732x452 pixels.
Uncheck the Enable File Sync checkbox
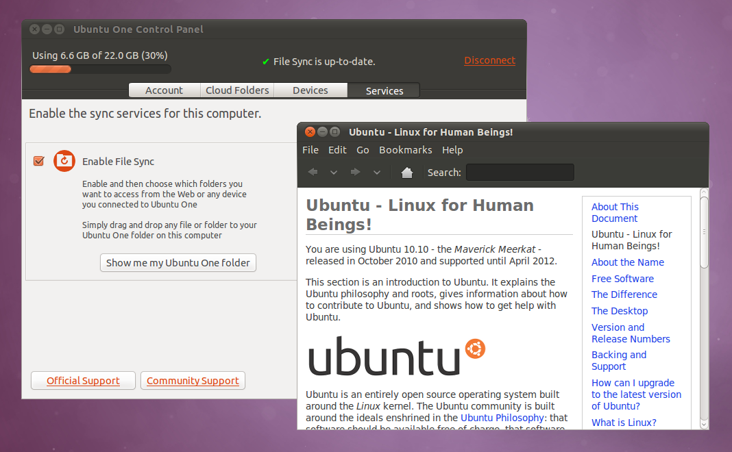point(39,161)
